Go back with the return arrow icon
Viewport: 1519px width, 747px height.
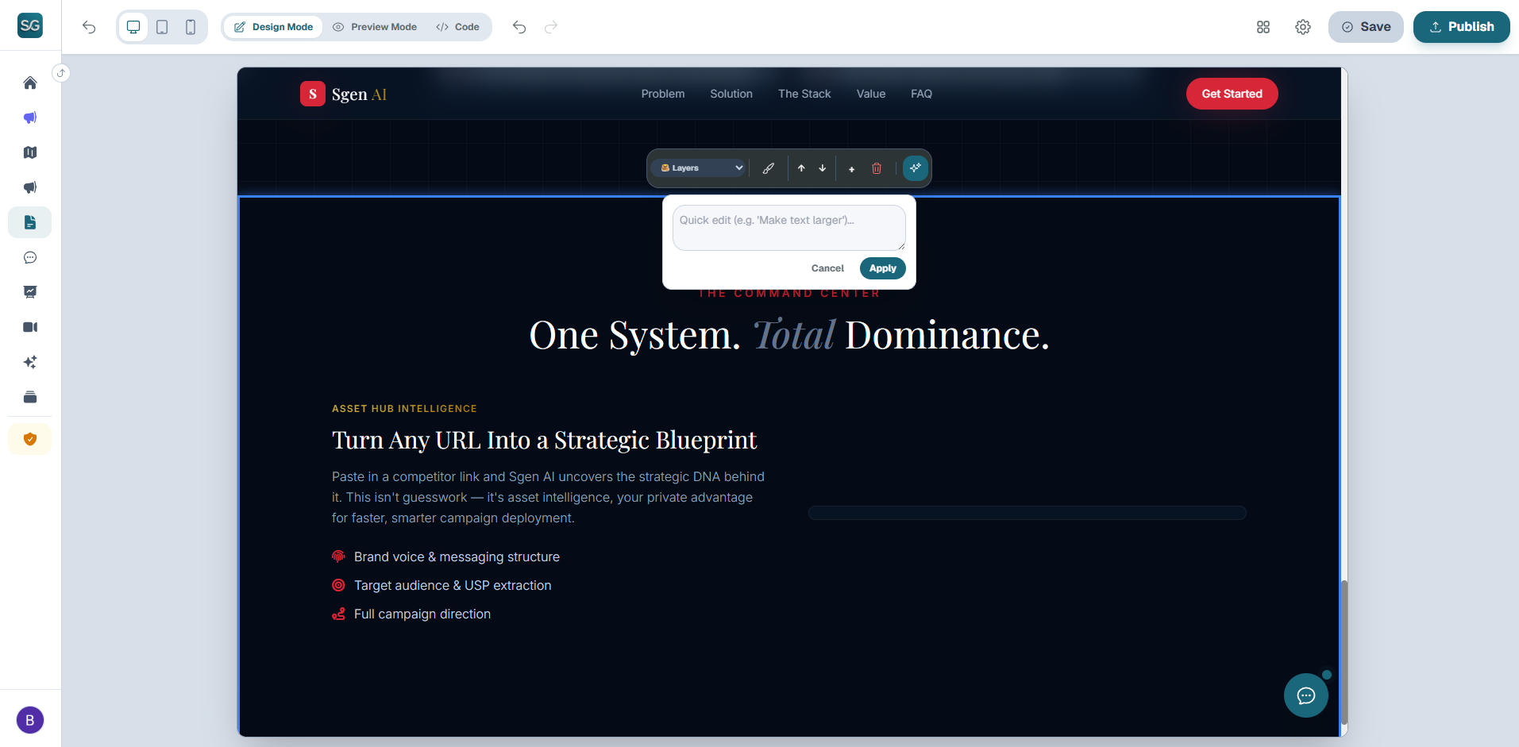tap(89, 27)
